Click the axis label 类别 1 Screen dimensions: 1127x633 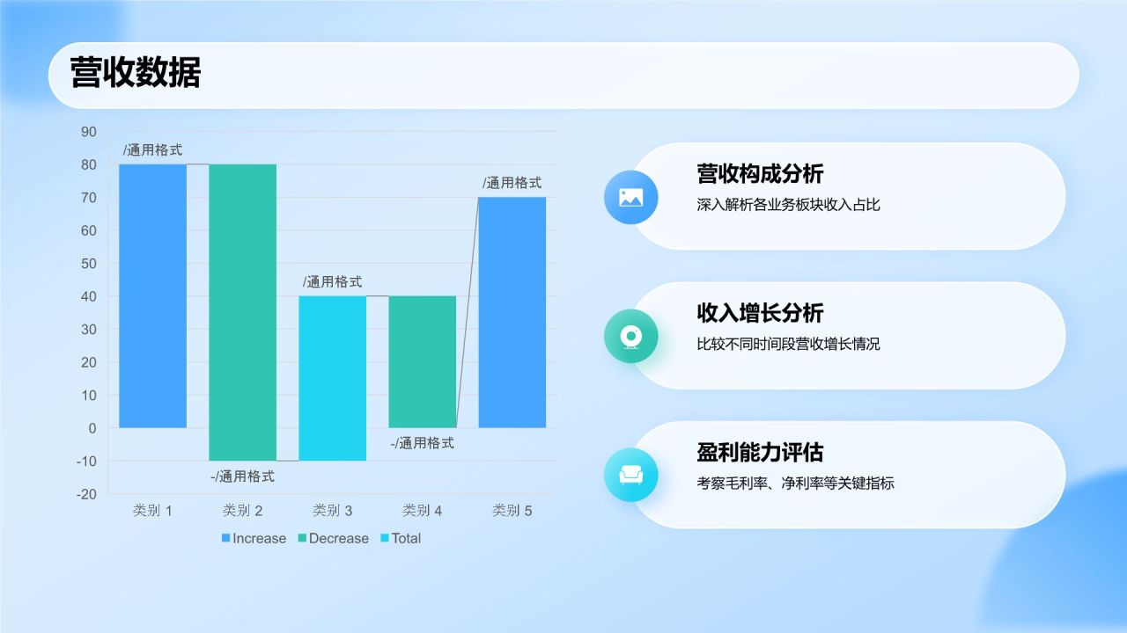pos(153,510)
